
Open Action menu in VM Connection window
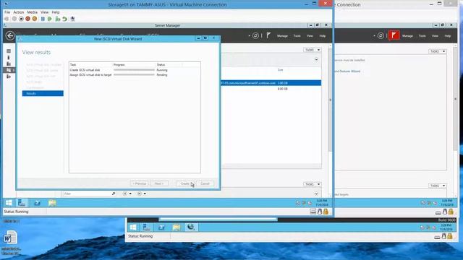(x=18, y=12)
